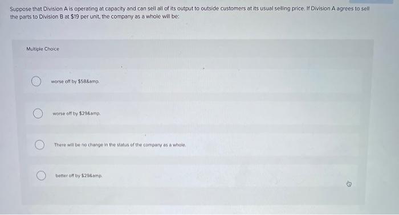Screen dimensions: 399x215
Task: Click the hand pointer icon near bottom right
Action: pyautogui.click(x=349, y=184)
